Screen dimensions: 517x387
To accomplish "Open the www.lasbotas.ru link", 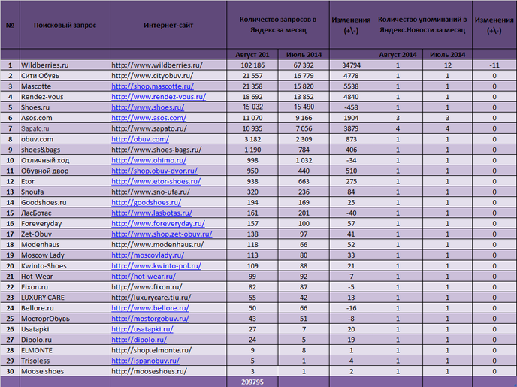I will point(152,213).
